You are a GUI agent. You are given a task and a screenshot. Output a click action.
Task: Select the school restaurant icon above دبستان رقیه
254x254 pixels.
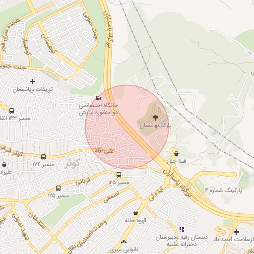coord(182,229)
